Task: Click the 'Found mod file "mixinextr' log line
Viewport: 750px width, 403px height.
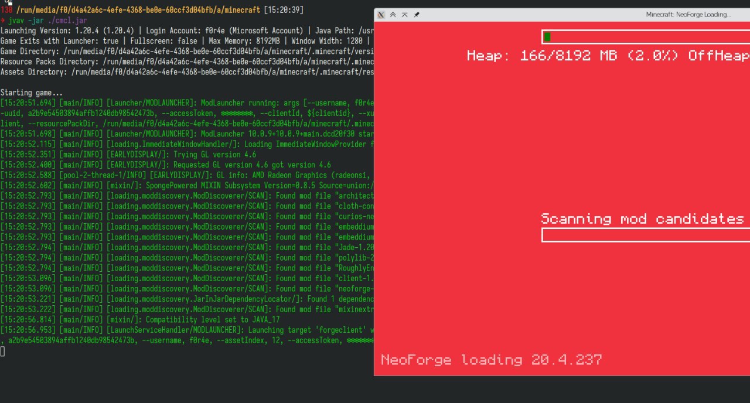Action: tap(187, 309)
